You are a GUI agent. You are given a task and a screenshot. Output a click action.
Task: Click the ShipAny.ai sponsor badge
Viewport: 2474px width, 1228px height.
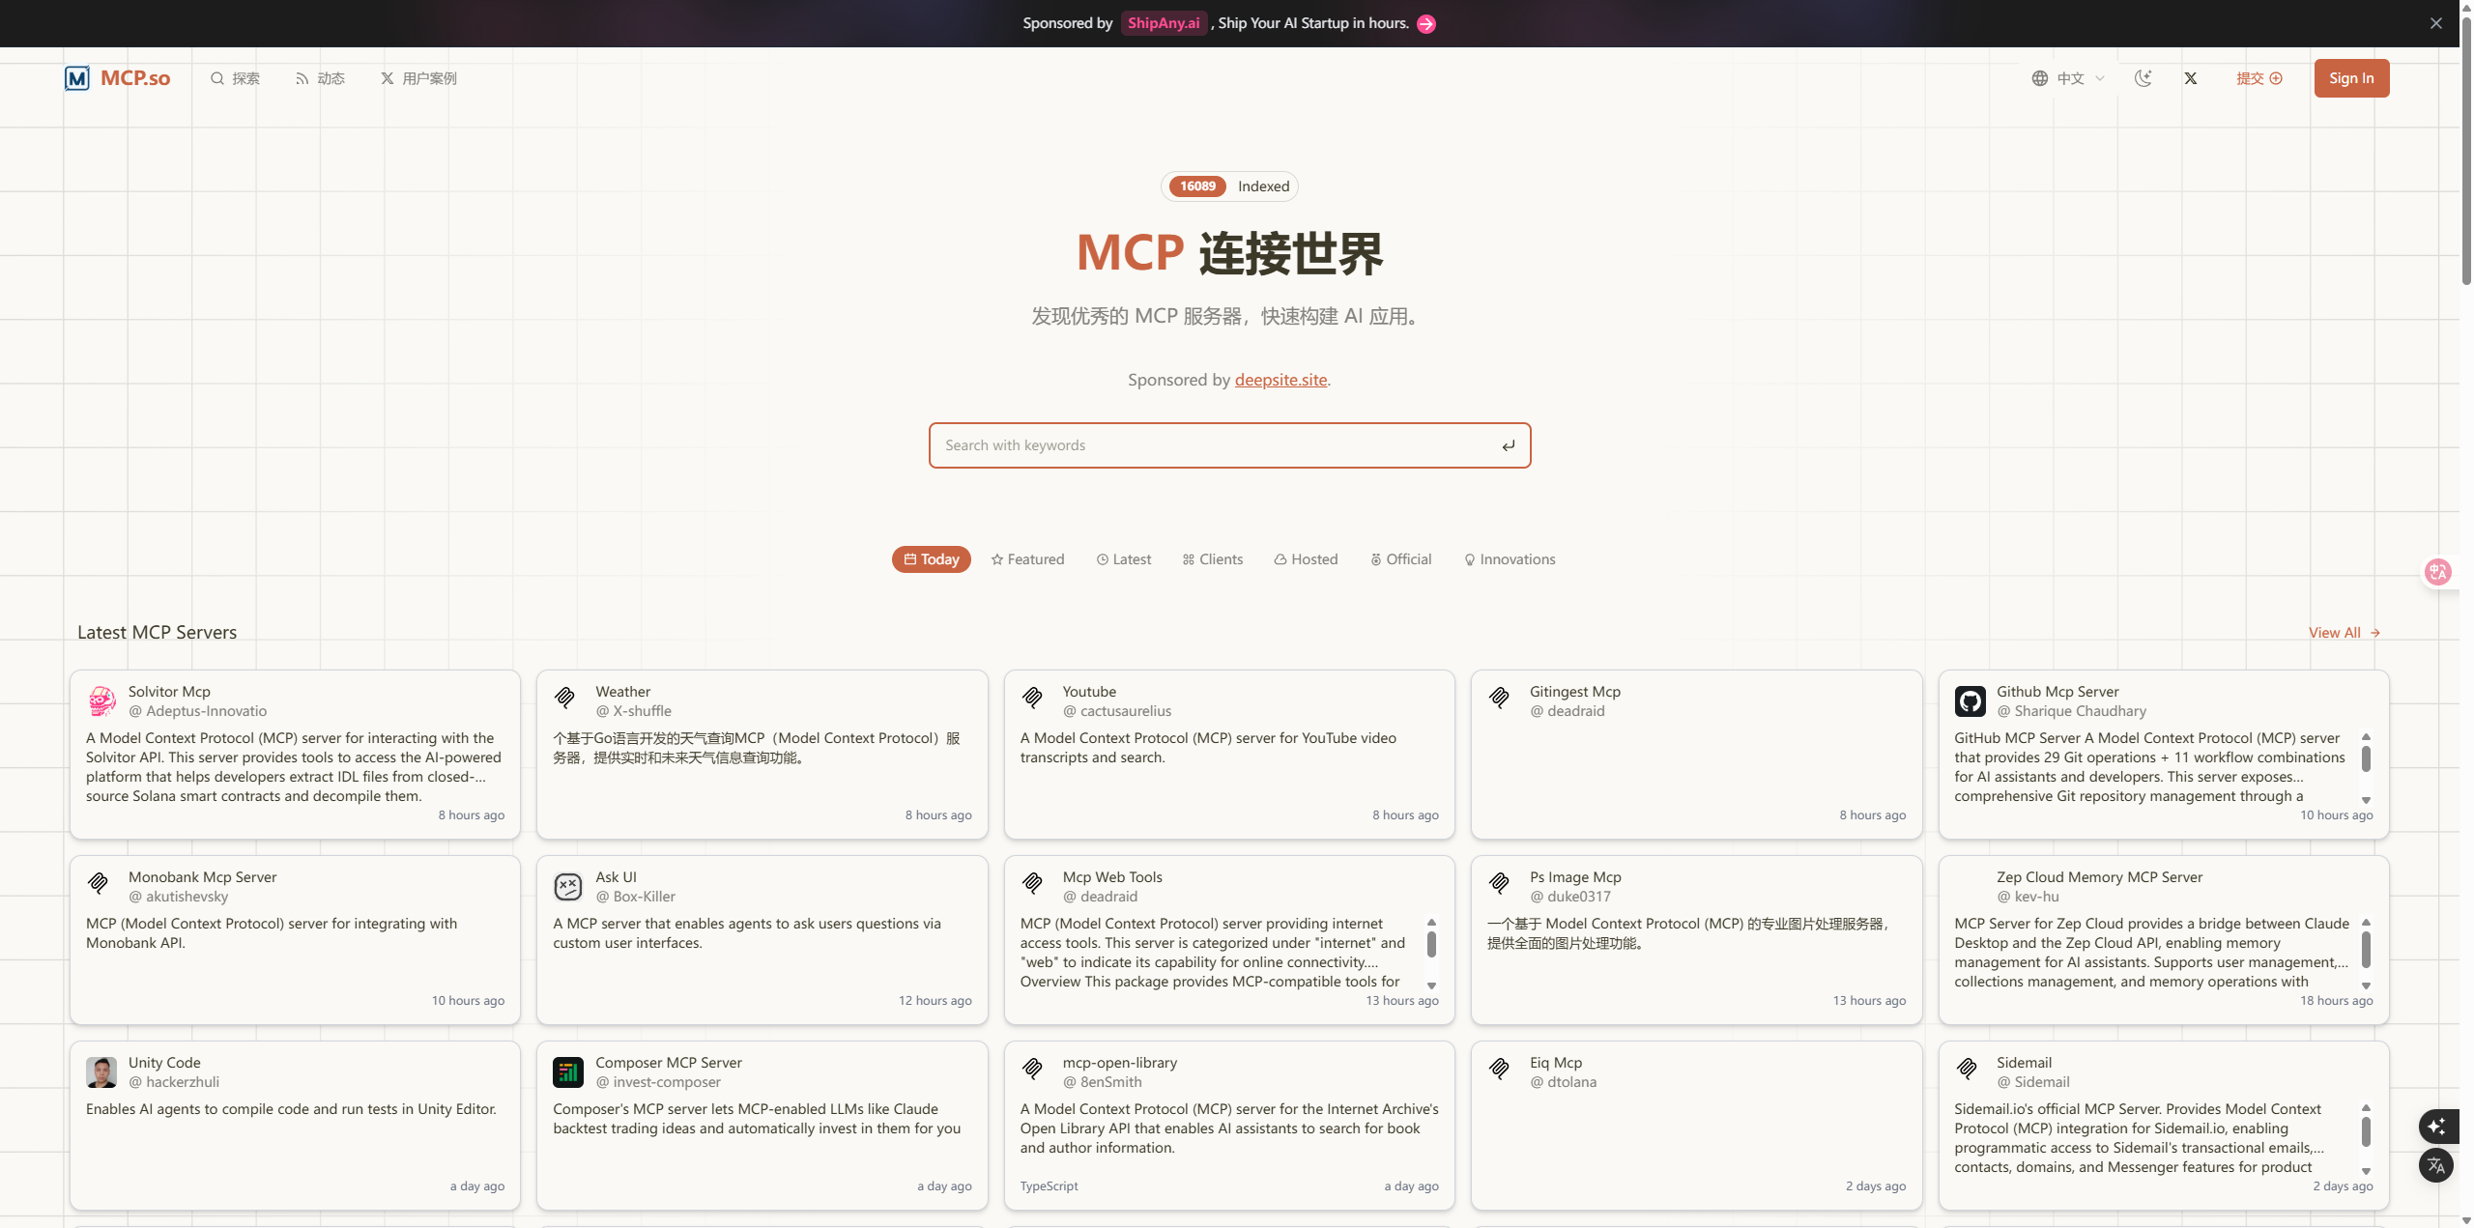(1164, 23)
